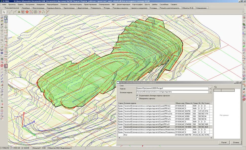Browse for Блочная модель with ellipsis button

[210, 92]
